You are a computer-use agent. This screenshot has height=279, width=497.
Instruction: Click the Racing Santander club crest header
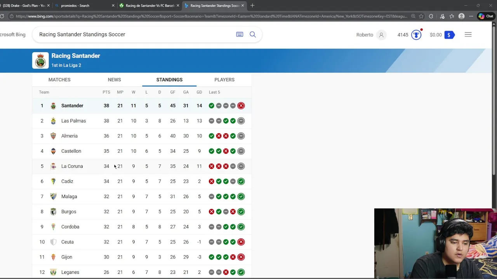40,60
